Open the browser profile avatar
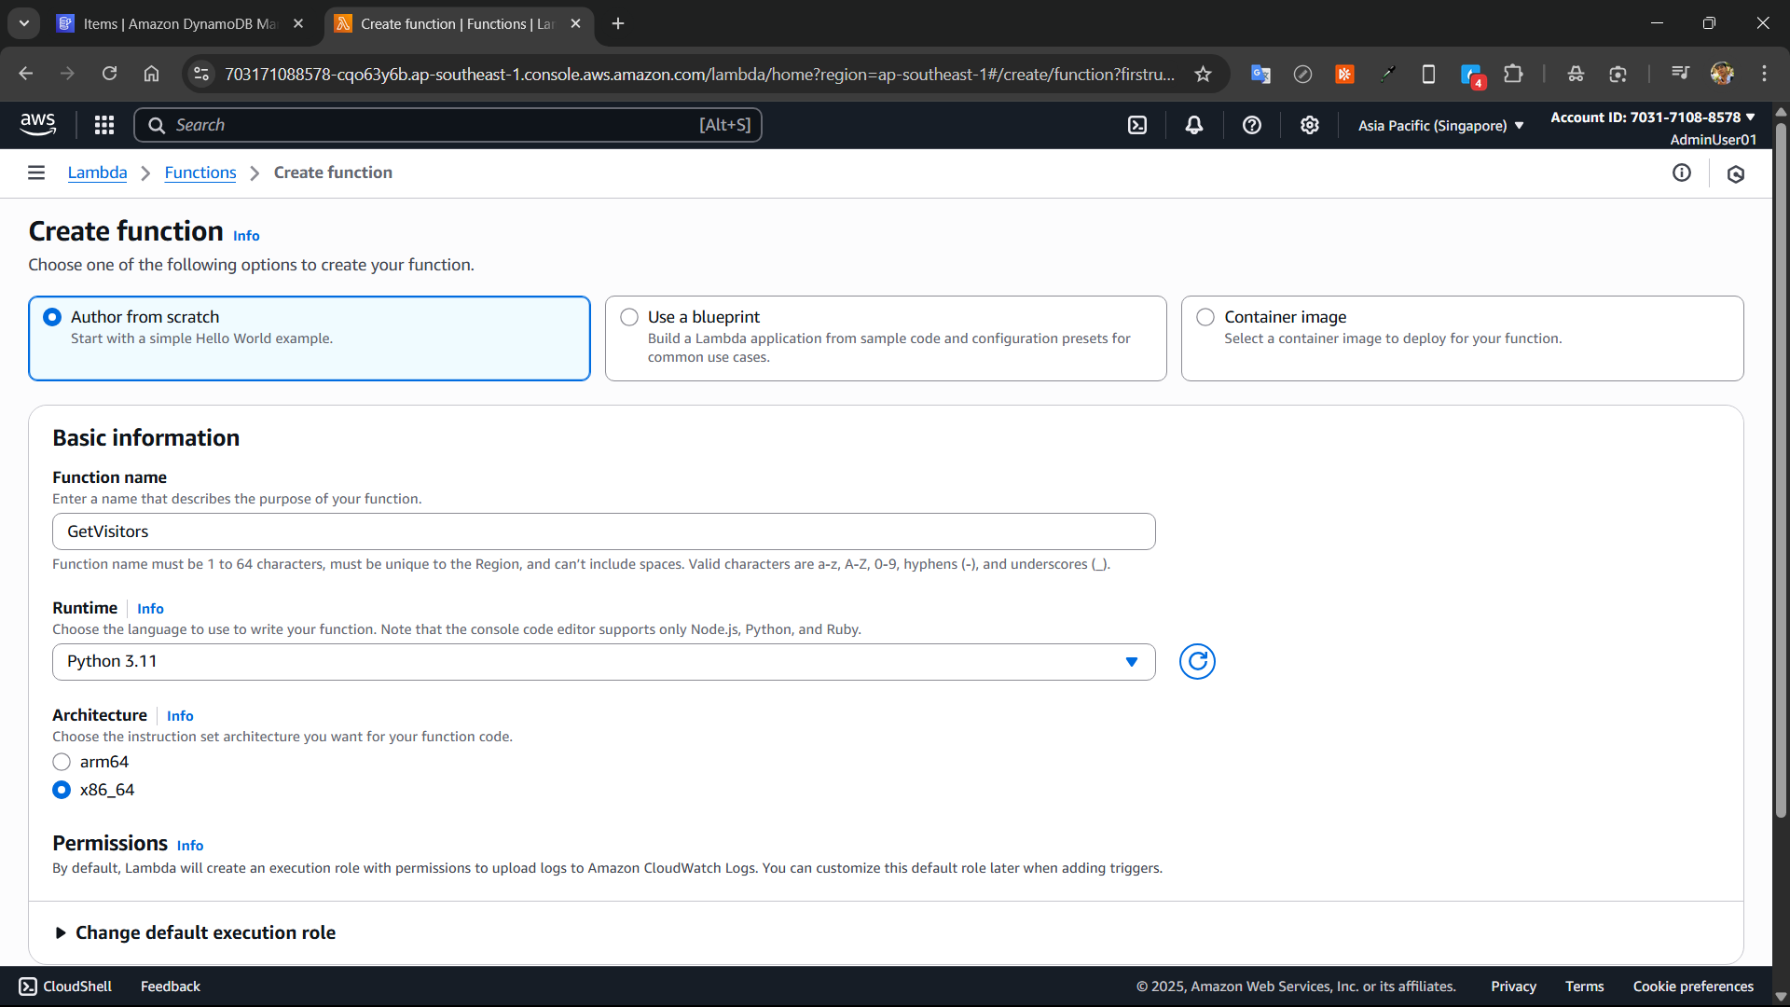The height and width of the screenshot is (1007, 1790). (1722, 74)
